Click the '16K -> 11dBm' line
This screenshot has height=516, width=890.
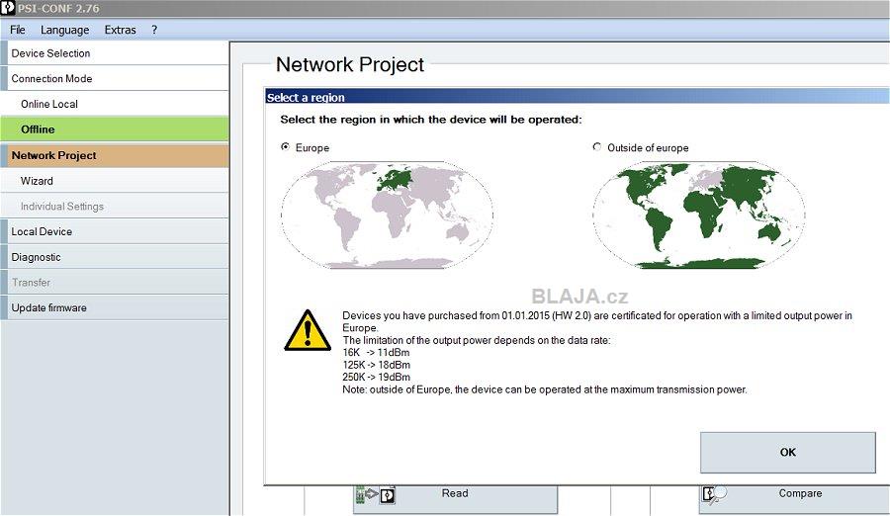pyautogui.click(x=376, y=353)
